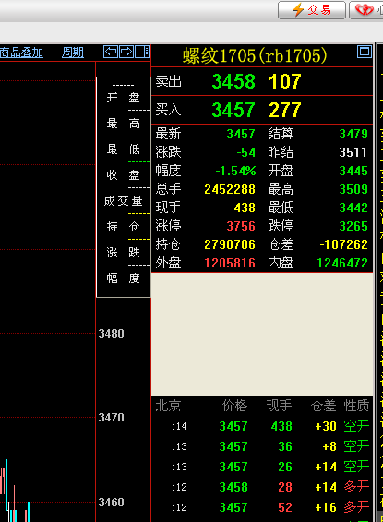This screenshot has width=383, height=522.
Task: Click 多开 in the +16 tick row
Action: (356, 507)
